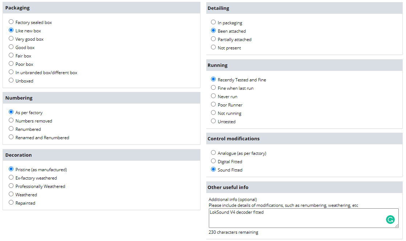Select Digital Fitted control modification

pyautogui.click(x=214, y=161)
